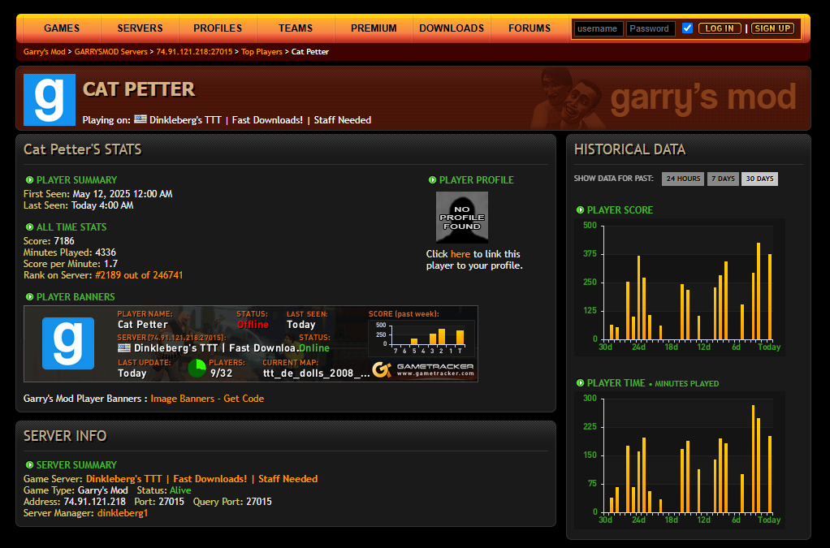Click the Status Alive text
Viewport: 830px width, 548px height.
pos(180,490)
